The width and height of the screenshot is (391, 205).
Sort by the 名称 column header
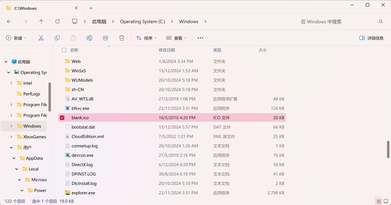(x=74, y=50)
